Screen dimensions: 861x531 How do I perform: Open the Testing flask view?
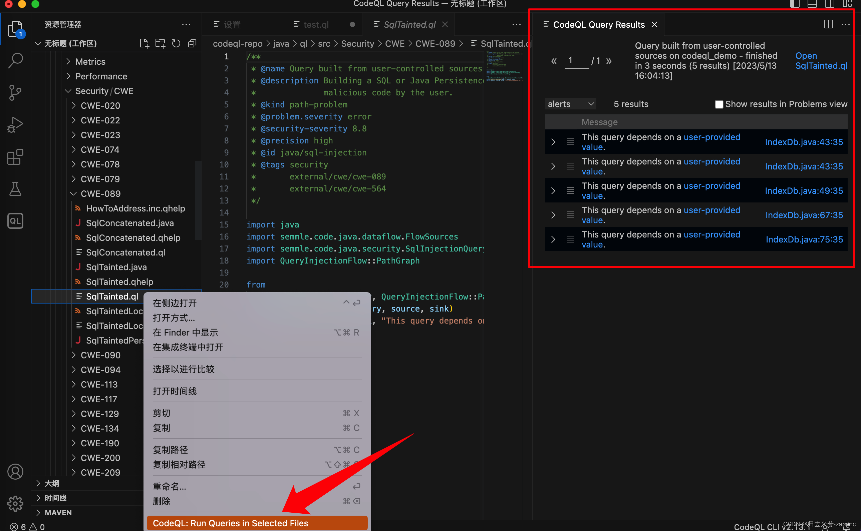(15, 189)
